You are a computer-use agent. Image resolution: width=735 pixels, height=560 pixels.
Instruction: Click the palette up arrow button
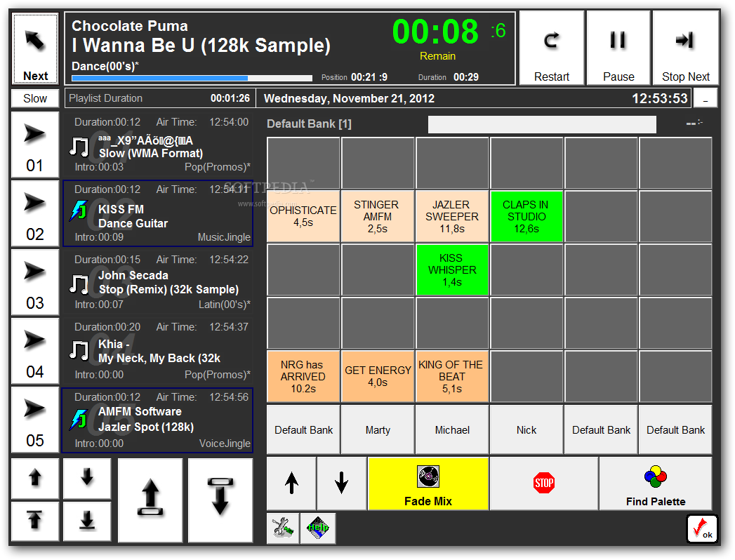click(x=291, y=483)
